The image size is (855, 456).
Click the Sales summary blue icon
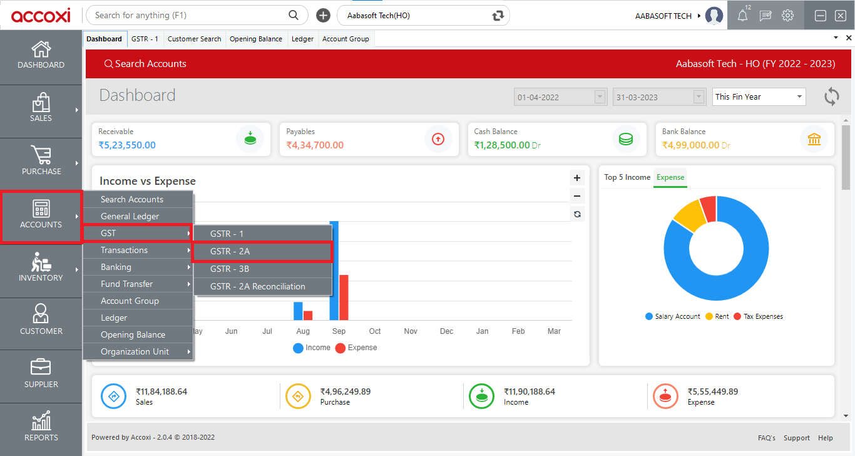pos(114,396)
